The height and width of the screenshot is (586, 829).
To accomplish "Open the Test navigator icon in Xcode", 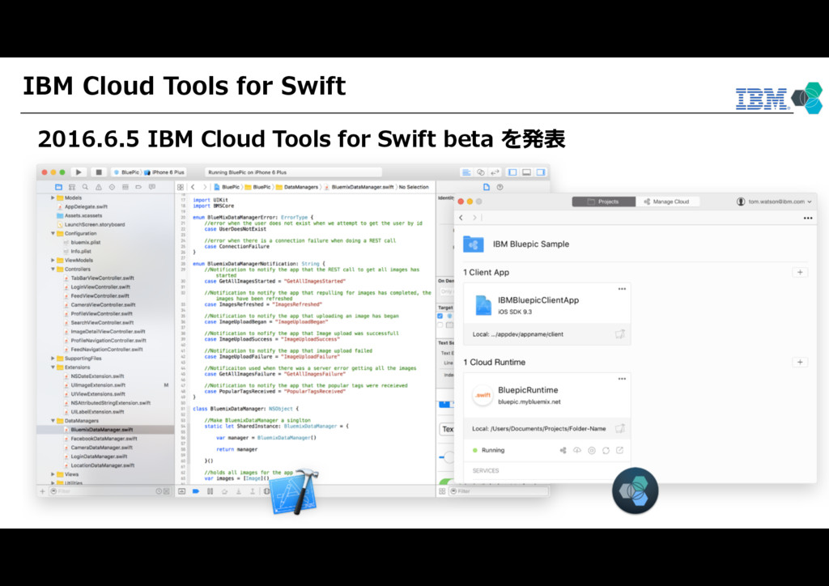I will [112, 187].
